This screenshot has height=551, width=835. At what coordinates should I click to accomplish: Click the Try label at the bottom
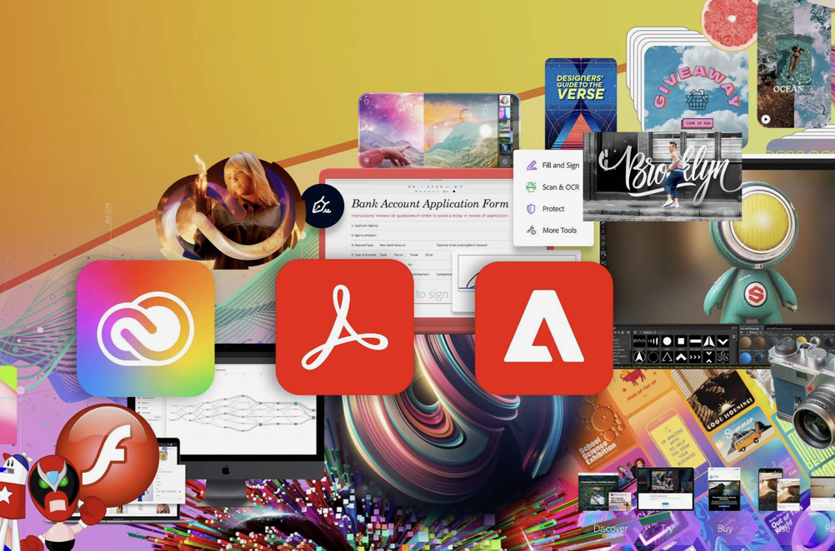(667, 529)
